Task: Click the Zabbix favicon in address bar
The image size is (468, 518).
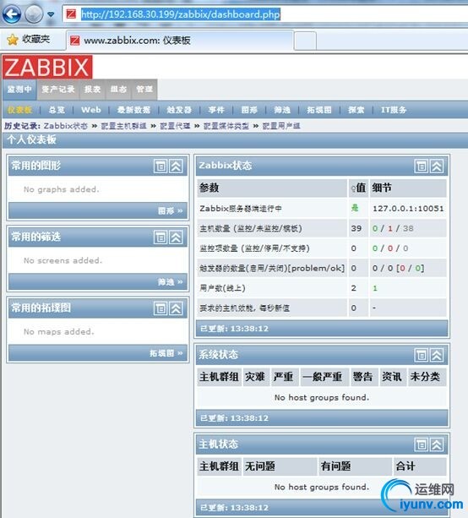Action: (x=71, y=14)
